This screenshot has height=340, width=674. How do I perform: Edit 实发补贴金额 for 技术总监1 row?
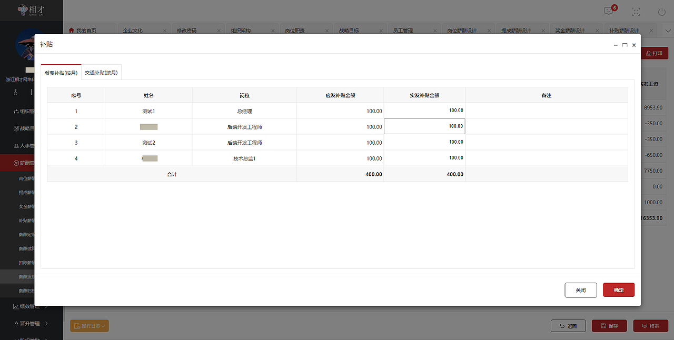click(424, 158)
